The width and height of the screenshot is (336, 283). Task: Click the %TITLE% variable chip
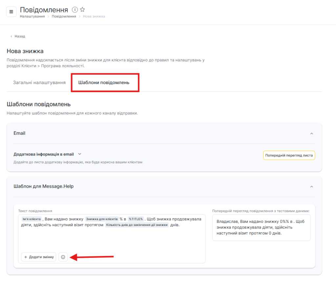136,219
